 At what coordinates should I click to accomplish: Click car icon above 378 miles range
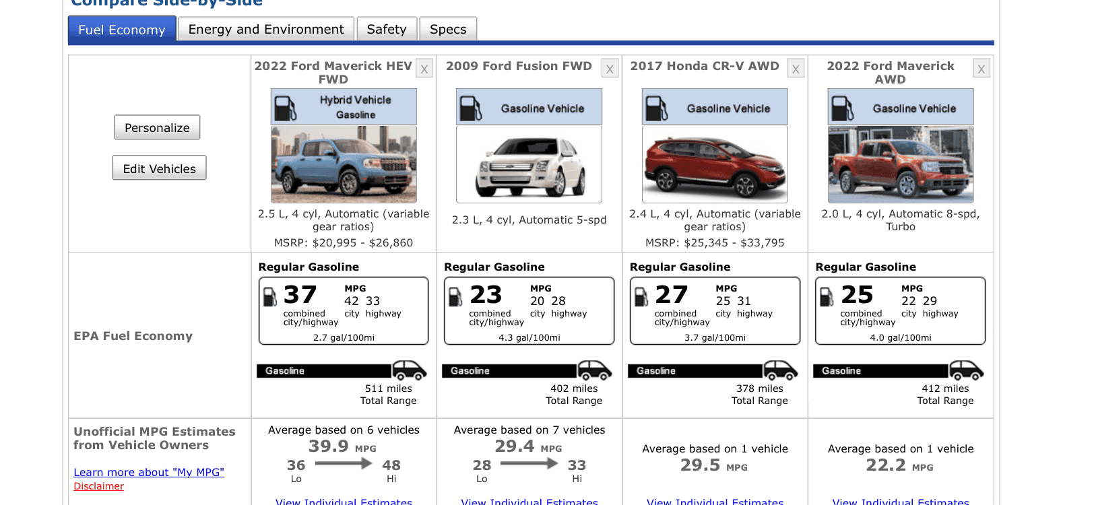coord(781,370)
